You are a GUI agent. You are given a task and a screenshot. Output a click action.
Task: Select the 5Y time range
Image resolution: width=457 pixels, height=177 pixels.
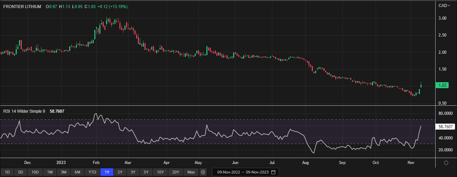146,172
